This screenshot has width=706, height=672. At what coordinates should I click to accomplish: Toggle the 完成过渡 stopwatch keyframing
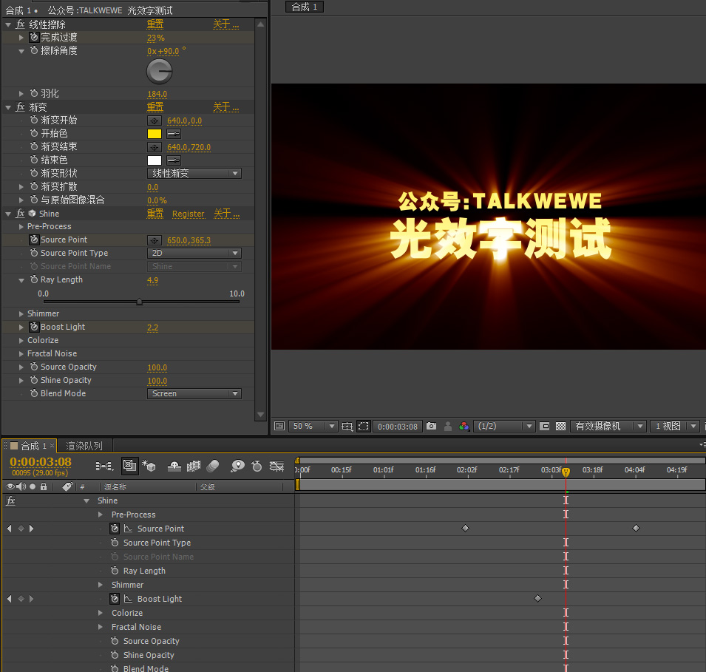(x=34, y=38)
